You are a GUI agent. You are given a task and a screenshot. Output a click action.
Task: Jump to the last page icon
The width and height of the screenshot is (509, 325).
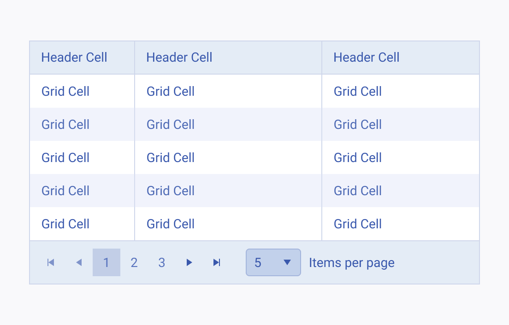(x=217, y=262)
